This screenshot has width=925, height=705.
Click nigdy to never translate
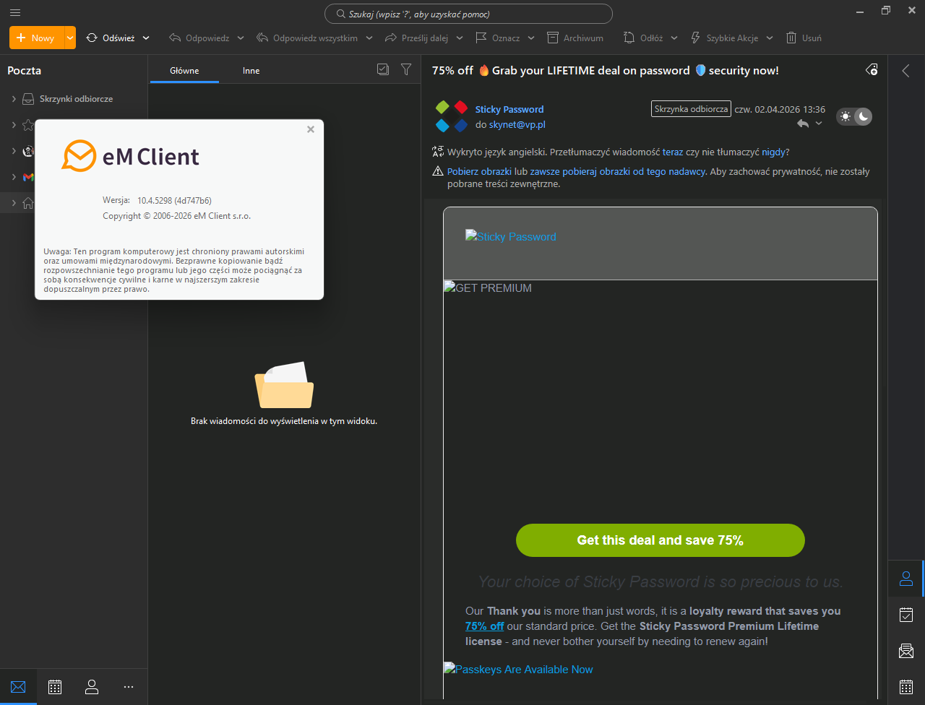(x=773, y=152)
